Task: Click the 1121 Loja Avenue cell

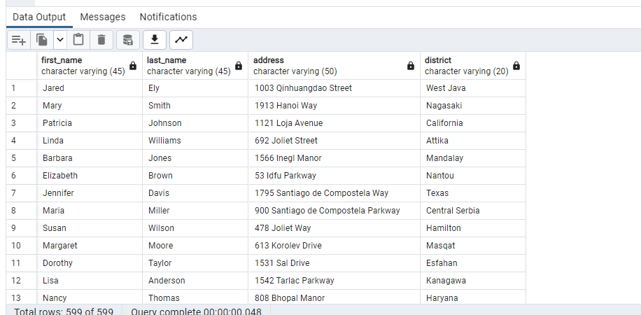Action: click(334, 123)
